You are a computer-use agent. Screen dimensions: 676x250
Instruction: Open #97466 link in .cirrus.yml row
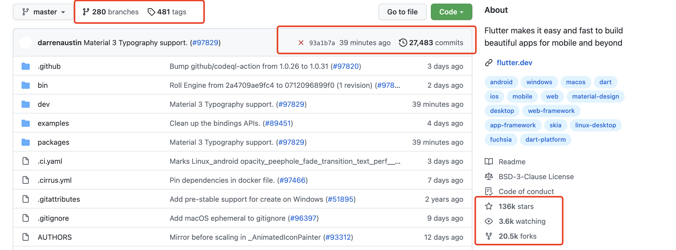click(292, 180)
